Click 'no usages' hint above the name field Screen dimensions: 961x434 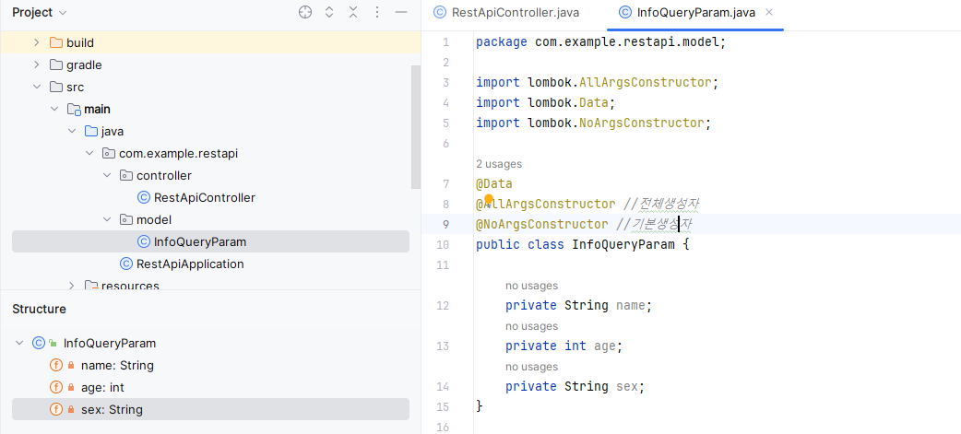coord(531,286)
